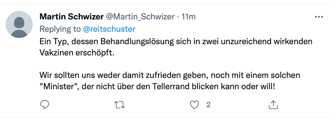This screenshot has height=121, width=330.
Task: Click the @Martin_Schwizer handle
Action: click(x=140, y=17)
